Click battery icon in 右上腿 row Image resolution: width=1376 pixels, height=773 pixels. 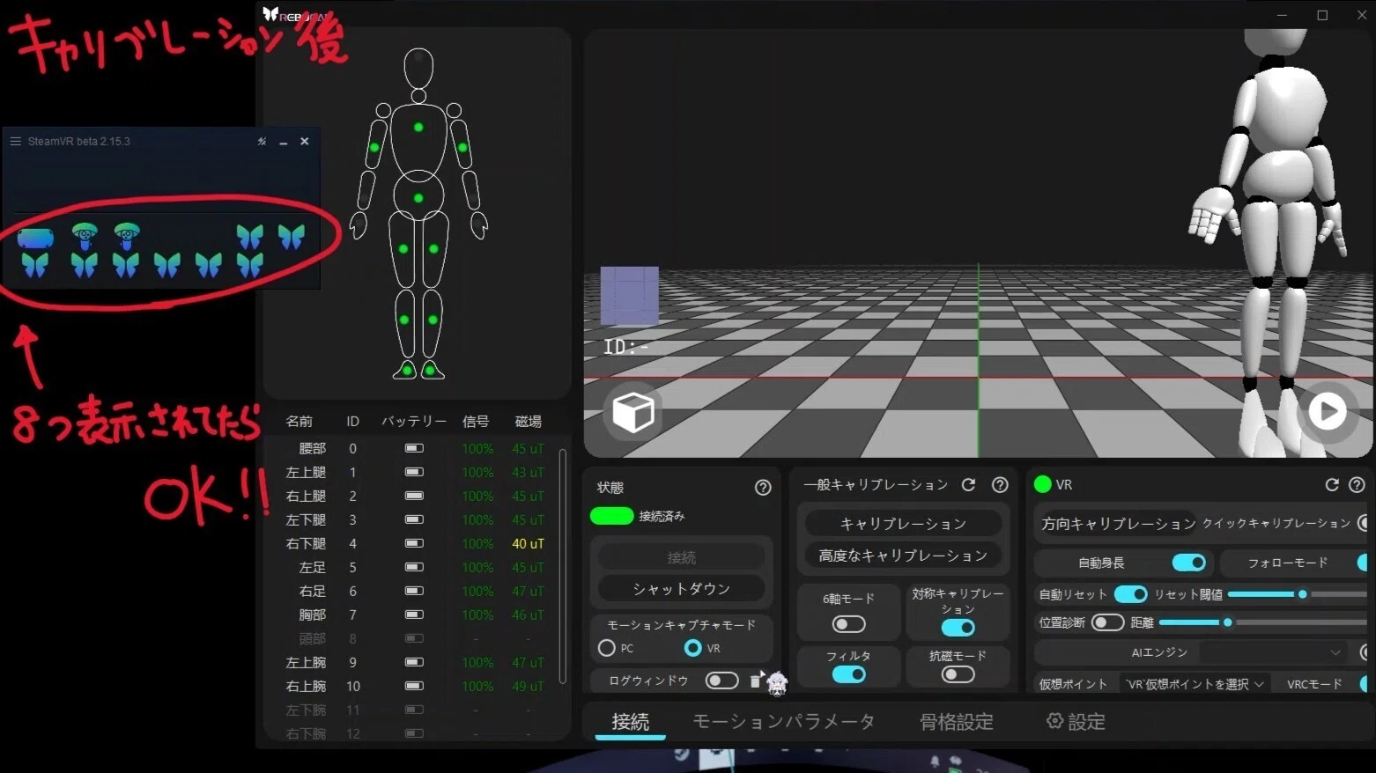tap(414, 496)
